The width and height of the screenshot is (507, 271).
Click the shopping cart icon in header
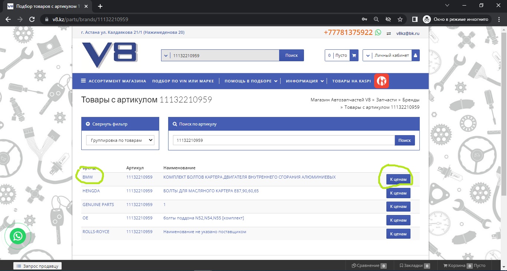point(354,55)
